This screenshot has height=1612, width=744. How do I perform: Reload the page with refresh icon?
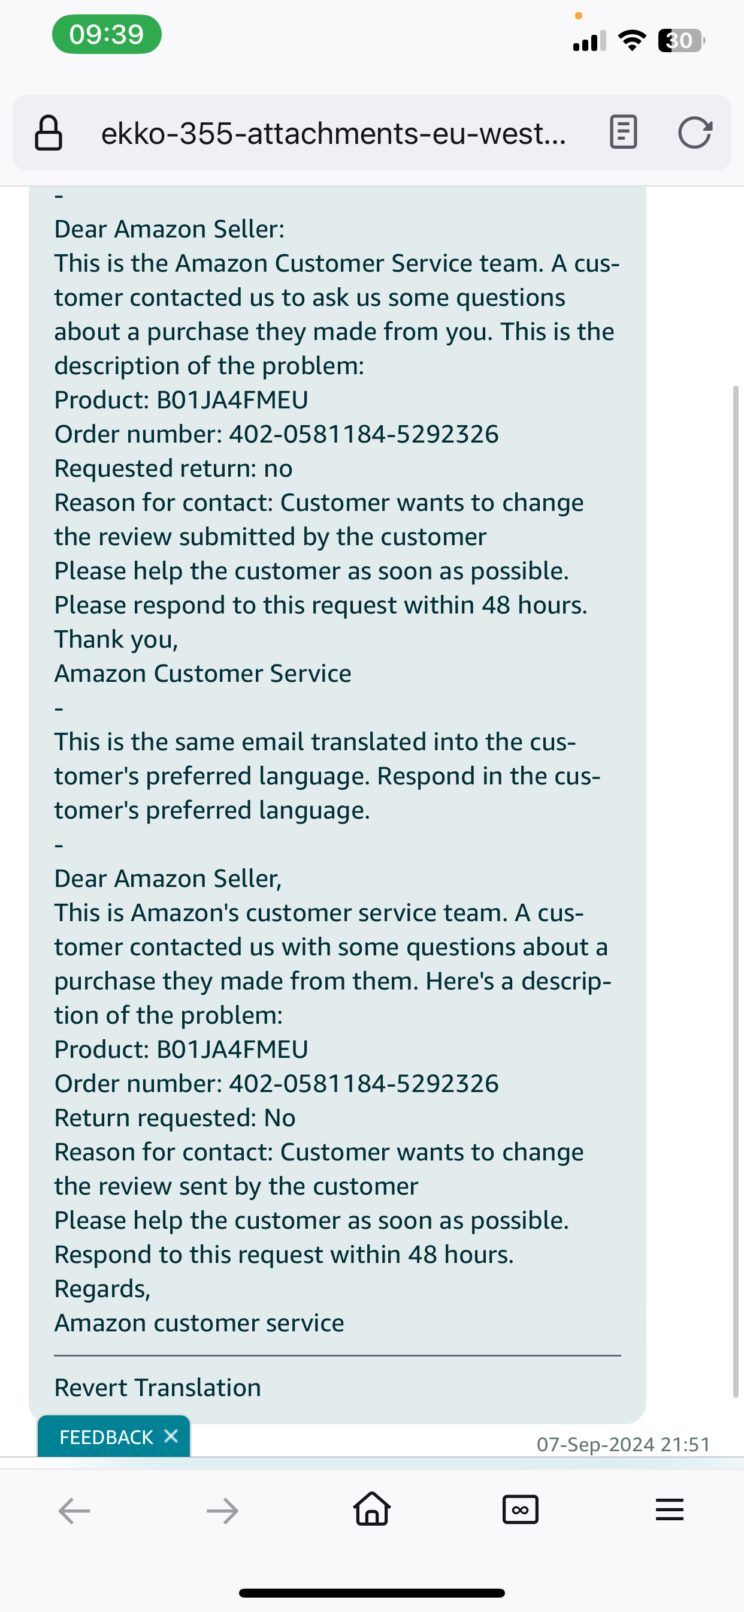click(x=695, y=132)
